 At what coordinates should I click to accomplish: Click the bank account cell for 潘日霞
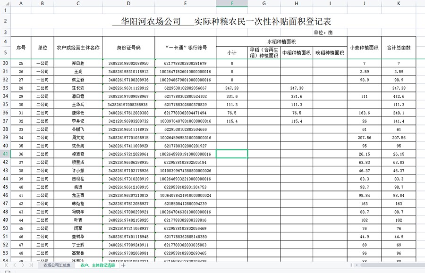click(185, 96)
